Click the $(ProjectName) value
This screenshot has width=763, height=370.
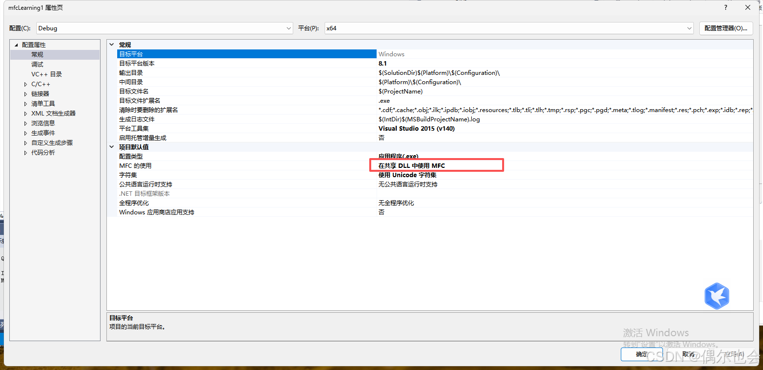[x=400, y=92]
